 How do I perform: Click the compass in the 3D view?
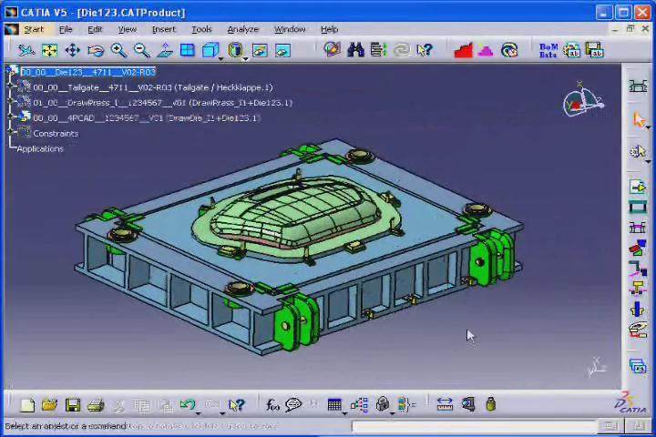point(583,100)
